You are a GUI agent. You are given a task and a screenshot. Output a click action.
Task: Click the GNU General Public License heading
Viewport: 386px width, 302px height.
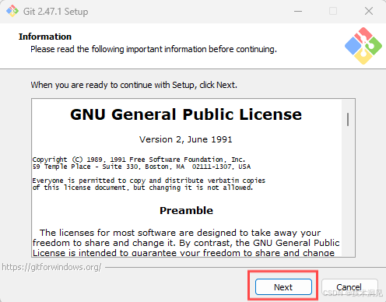tap(186, 114)
